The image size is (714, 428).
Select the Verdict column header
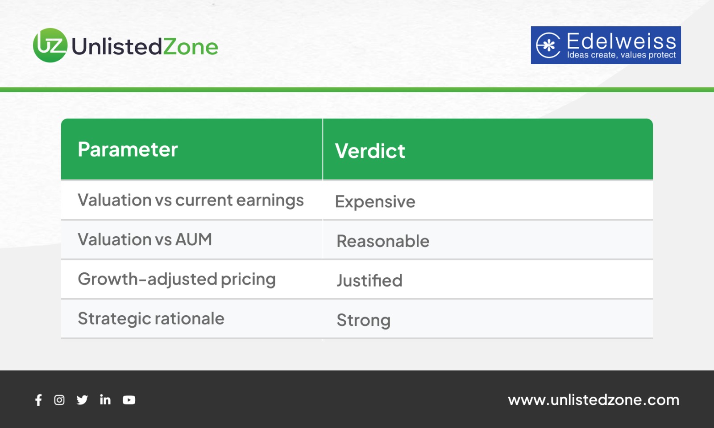point(370,151)
